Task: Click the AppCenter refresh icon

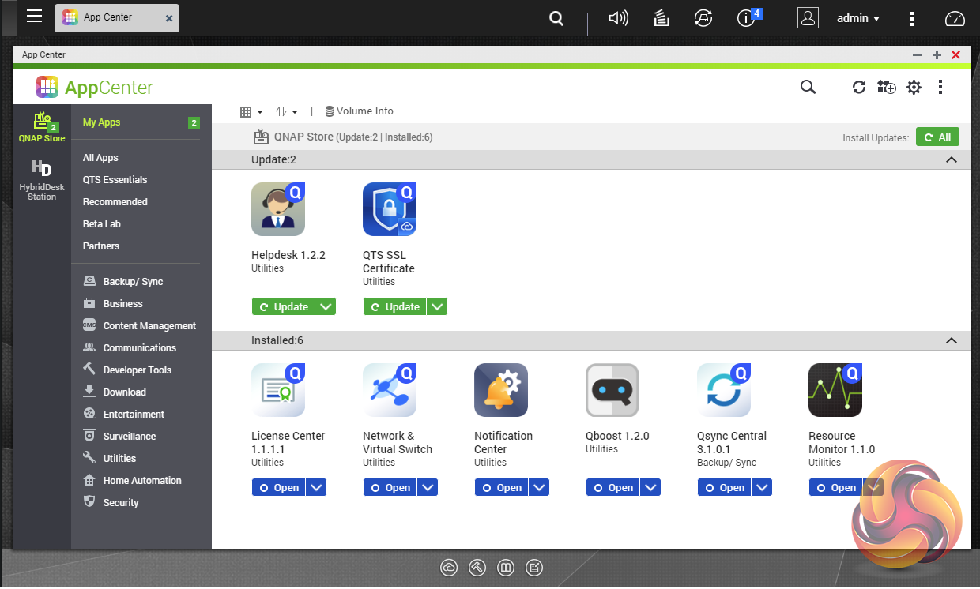Action: 859,88
